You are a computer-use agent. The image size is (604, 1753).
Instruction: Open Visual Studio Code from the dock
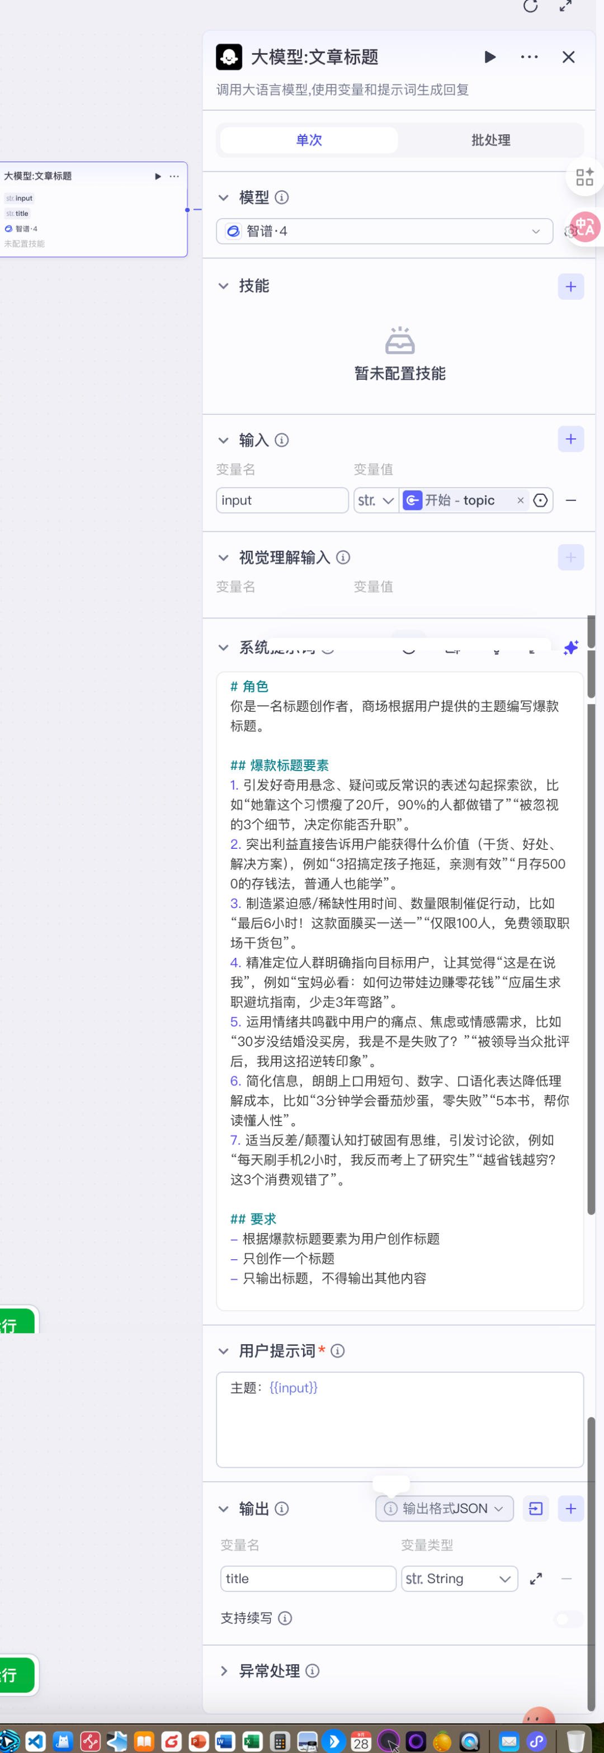point(35,1741)
